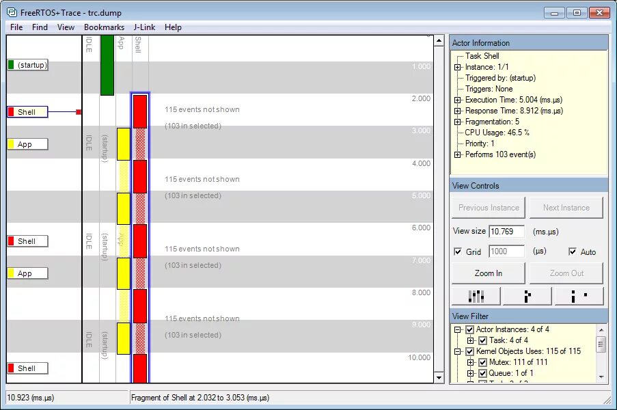Click the FreeRTOS+Trace app icon in title bar
Screen dimensions: 617x410
(x=12, y=12)
